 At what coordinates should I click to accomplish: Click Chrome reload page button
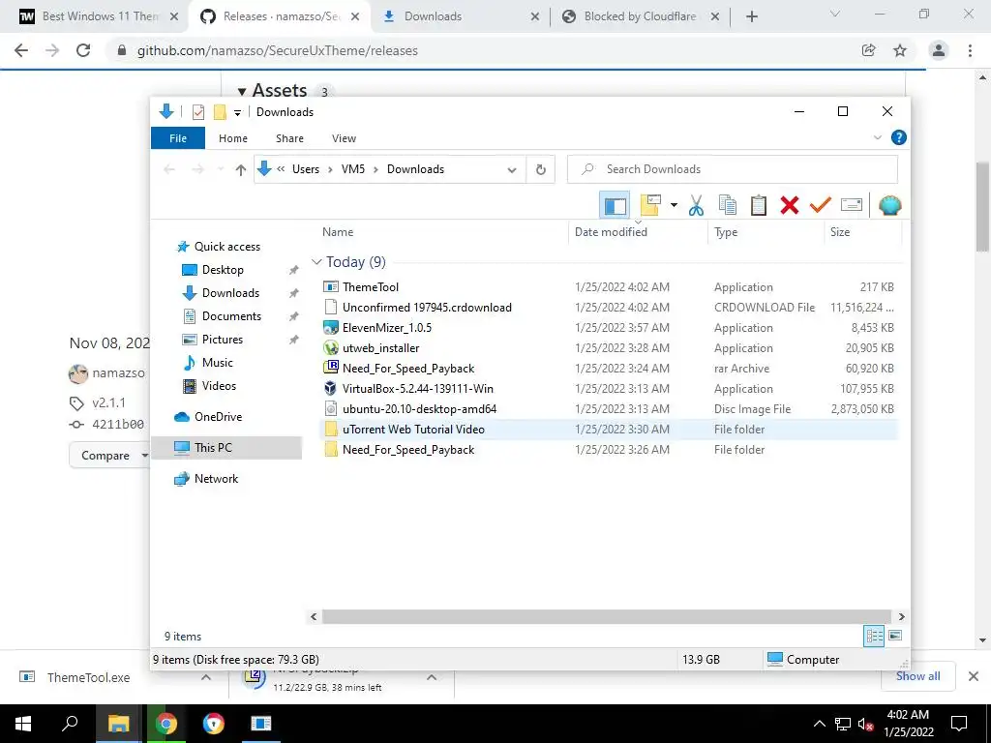coord(83,50)
